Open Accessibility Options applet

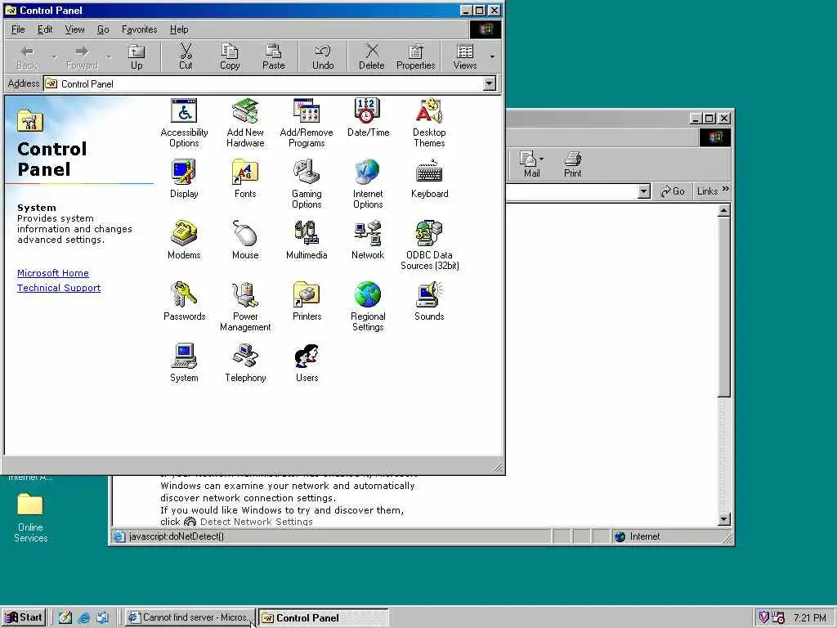[184, 123]
